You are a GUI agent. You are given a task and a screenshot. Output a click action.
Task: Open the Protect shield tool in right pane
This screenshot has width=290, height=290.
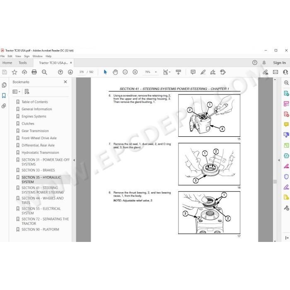pos(286,176)
